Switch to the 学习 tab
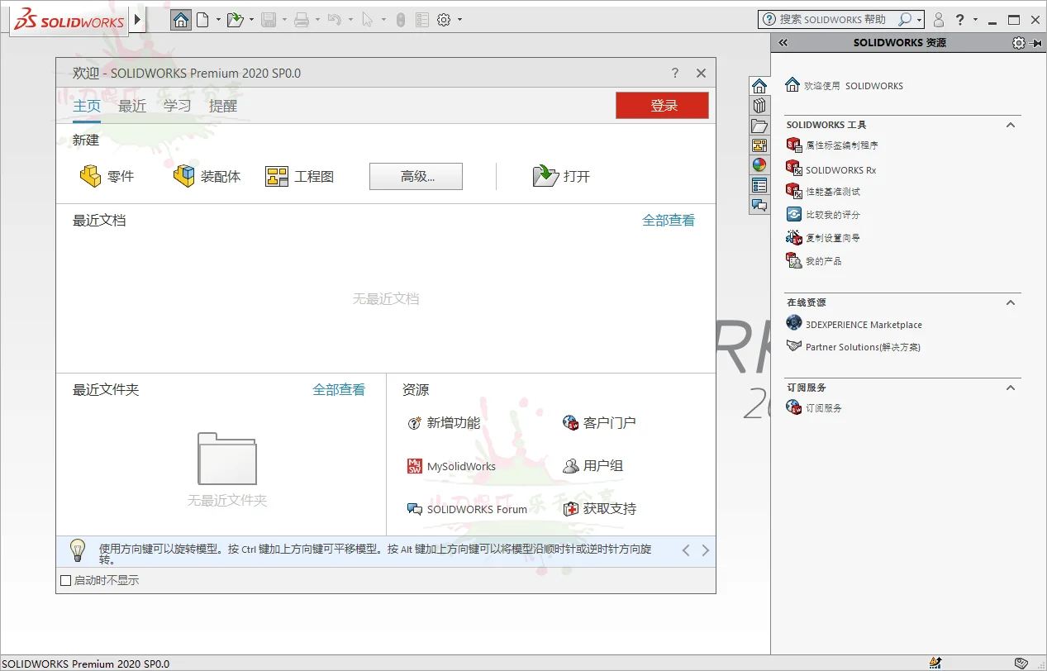This screenshot has height=671, width=1047. (176, 105)
